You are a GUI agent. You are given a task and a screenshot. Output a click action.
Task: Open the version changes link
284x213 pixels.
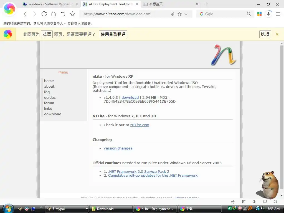click(118, 148)
